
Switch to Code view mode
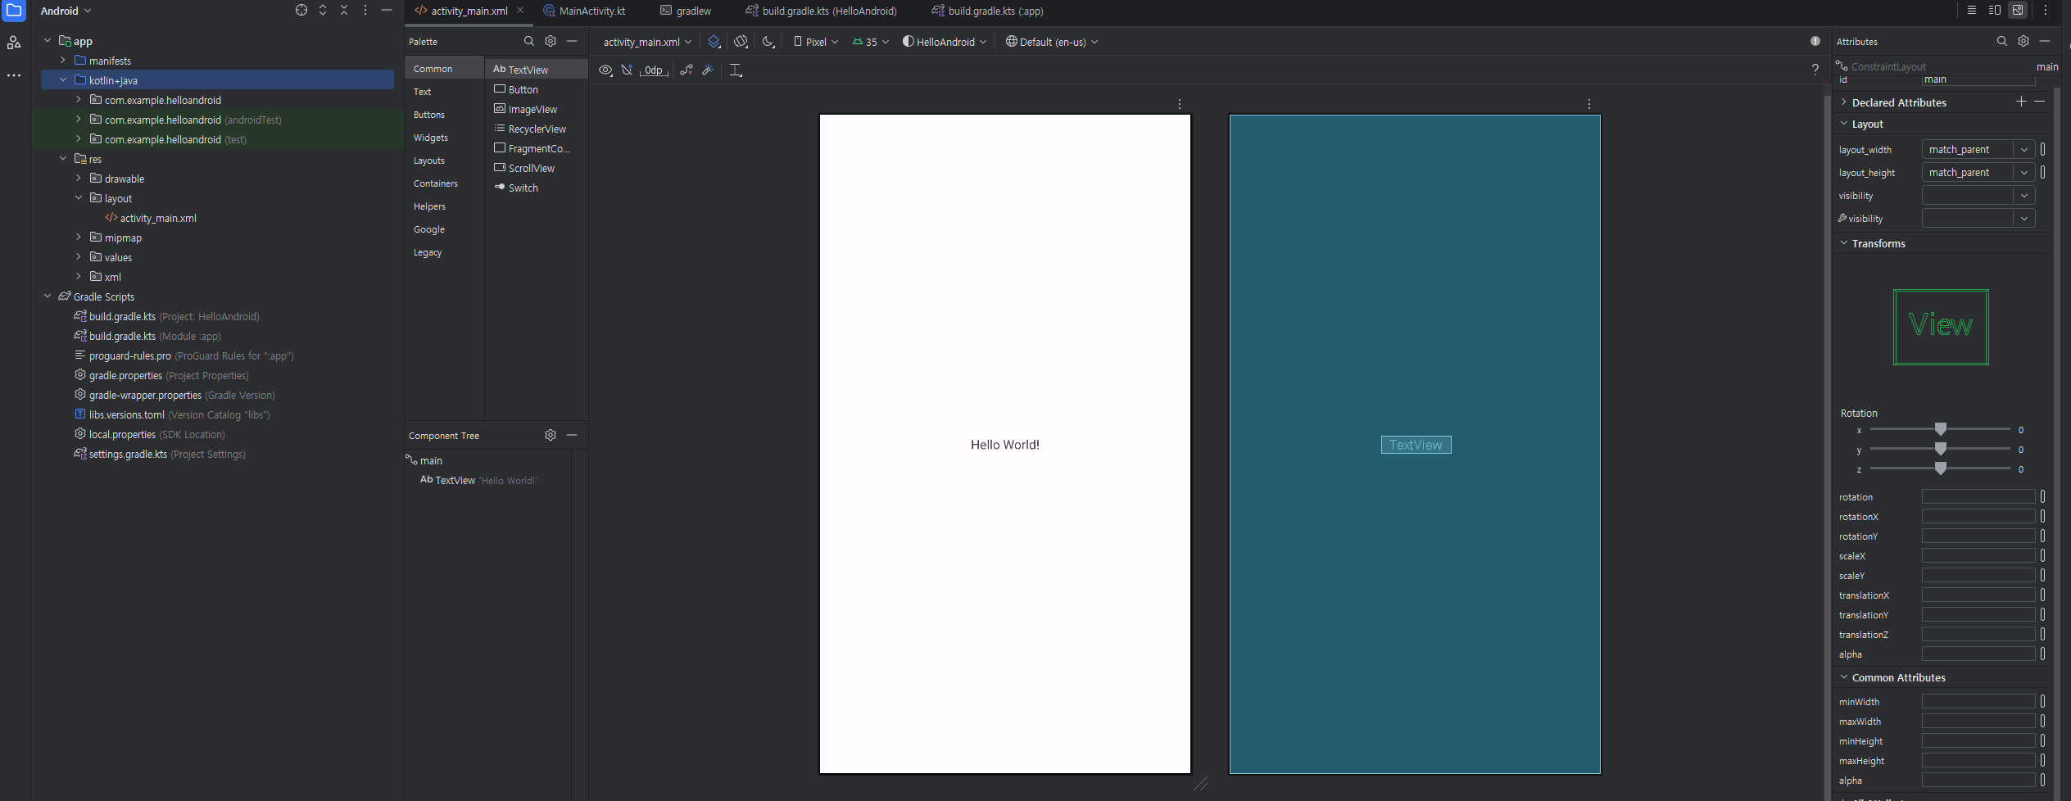click(x=1972, y=11)
